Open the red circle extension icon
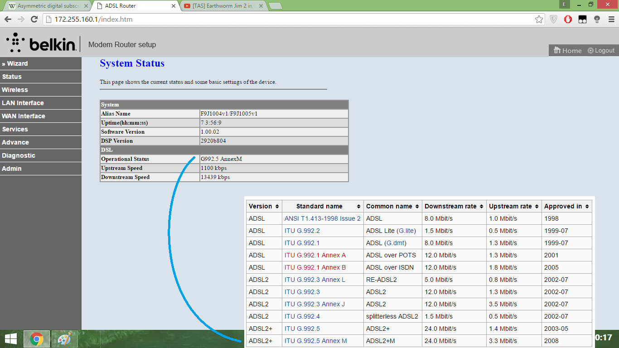The image size is (619, 348). pyautogui.click(x=568, y=19)
